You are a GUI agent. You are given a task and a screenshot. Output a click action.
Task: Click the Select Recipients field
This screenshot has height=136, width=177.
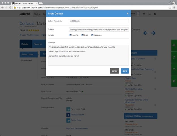click(99, 21)
